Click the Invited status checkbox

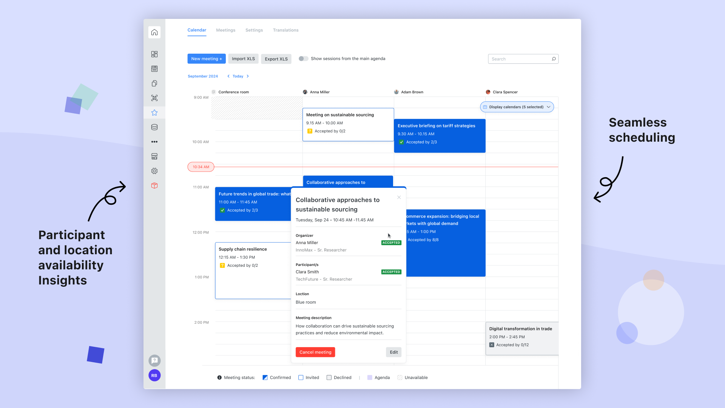point(301,377)
